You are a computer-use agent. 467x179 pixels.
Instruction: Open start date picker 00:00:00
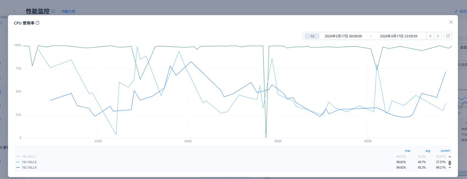343,36
